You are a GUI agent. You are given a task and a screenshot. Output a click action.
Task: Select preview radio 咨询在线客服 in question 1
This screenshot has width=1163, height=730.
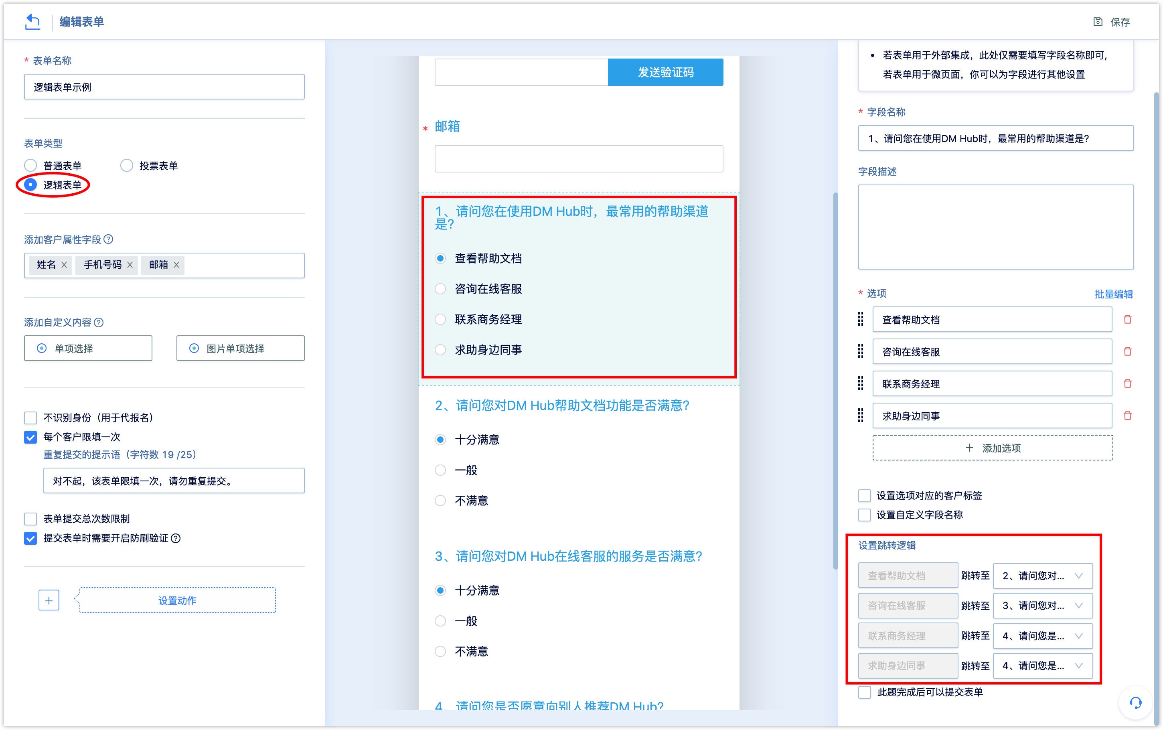tap(440, 289)
